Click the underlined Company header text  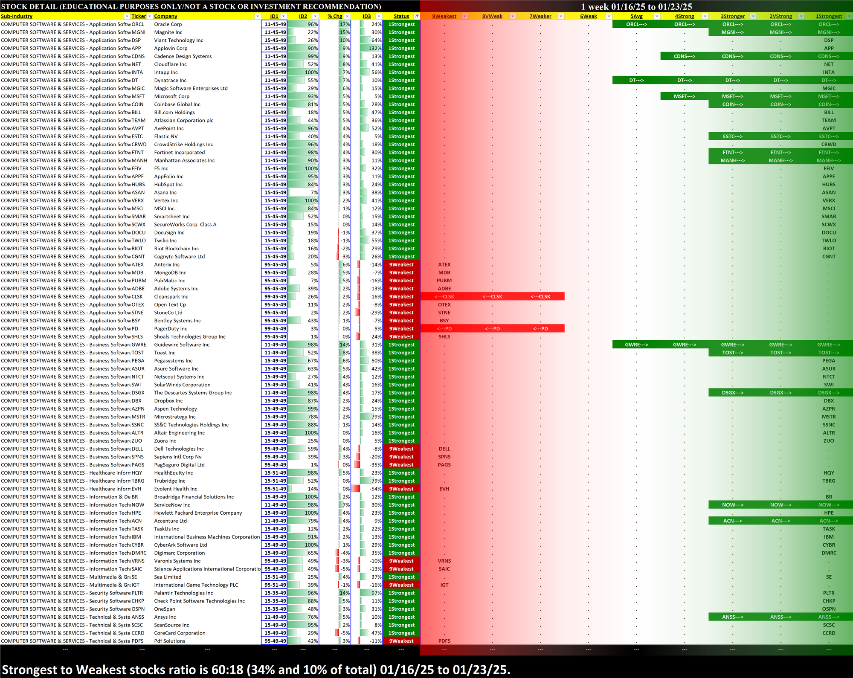(x=165, y=16)
